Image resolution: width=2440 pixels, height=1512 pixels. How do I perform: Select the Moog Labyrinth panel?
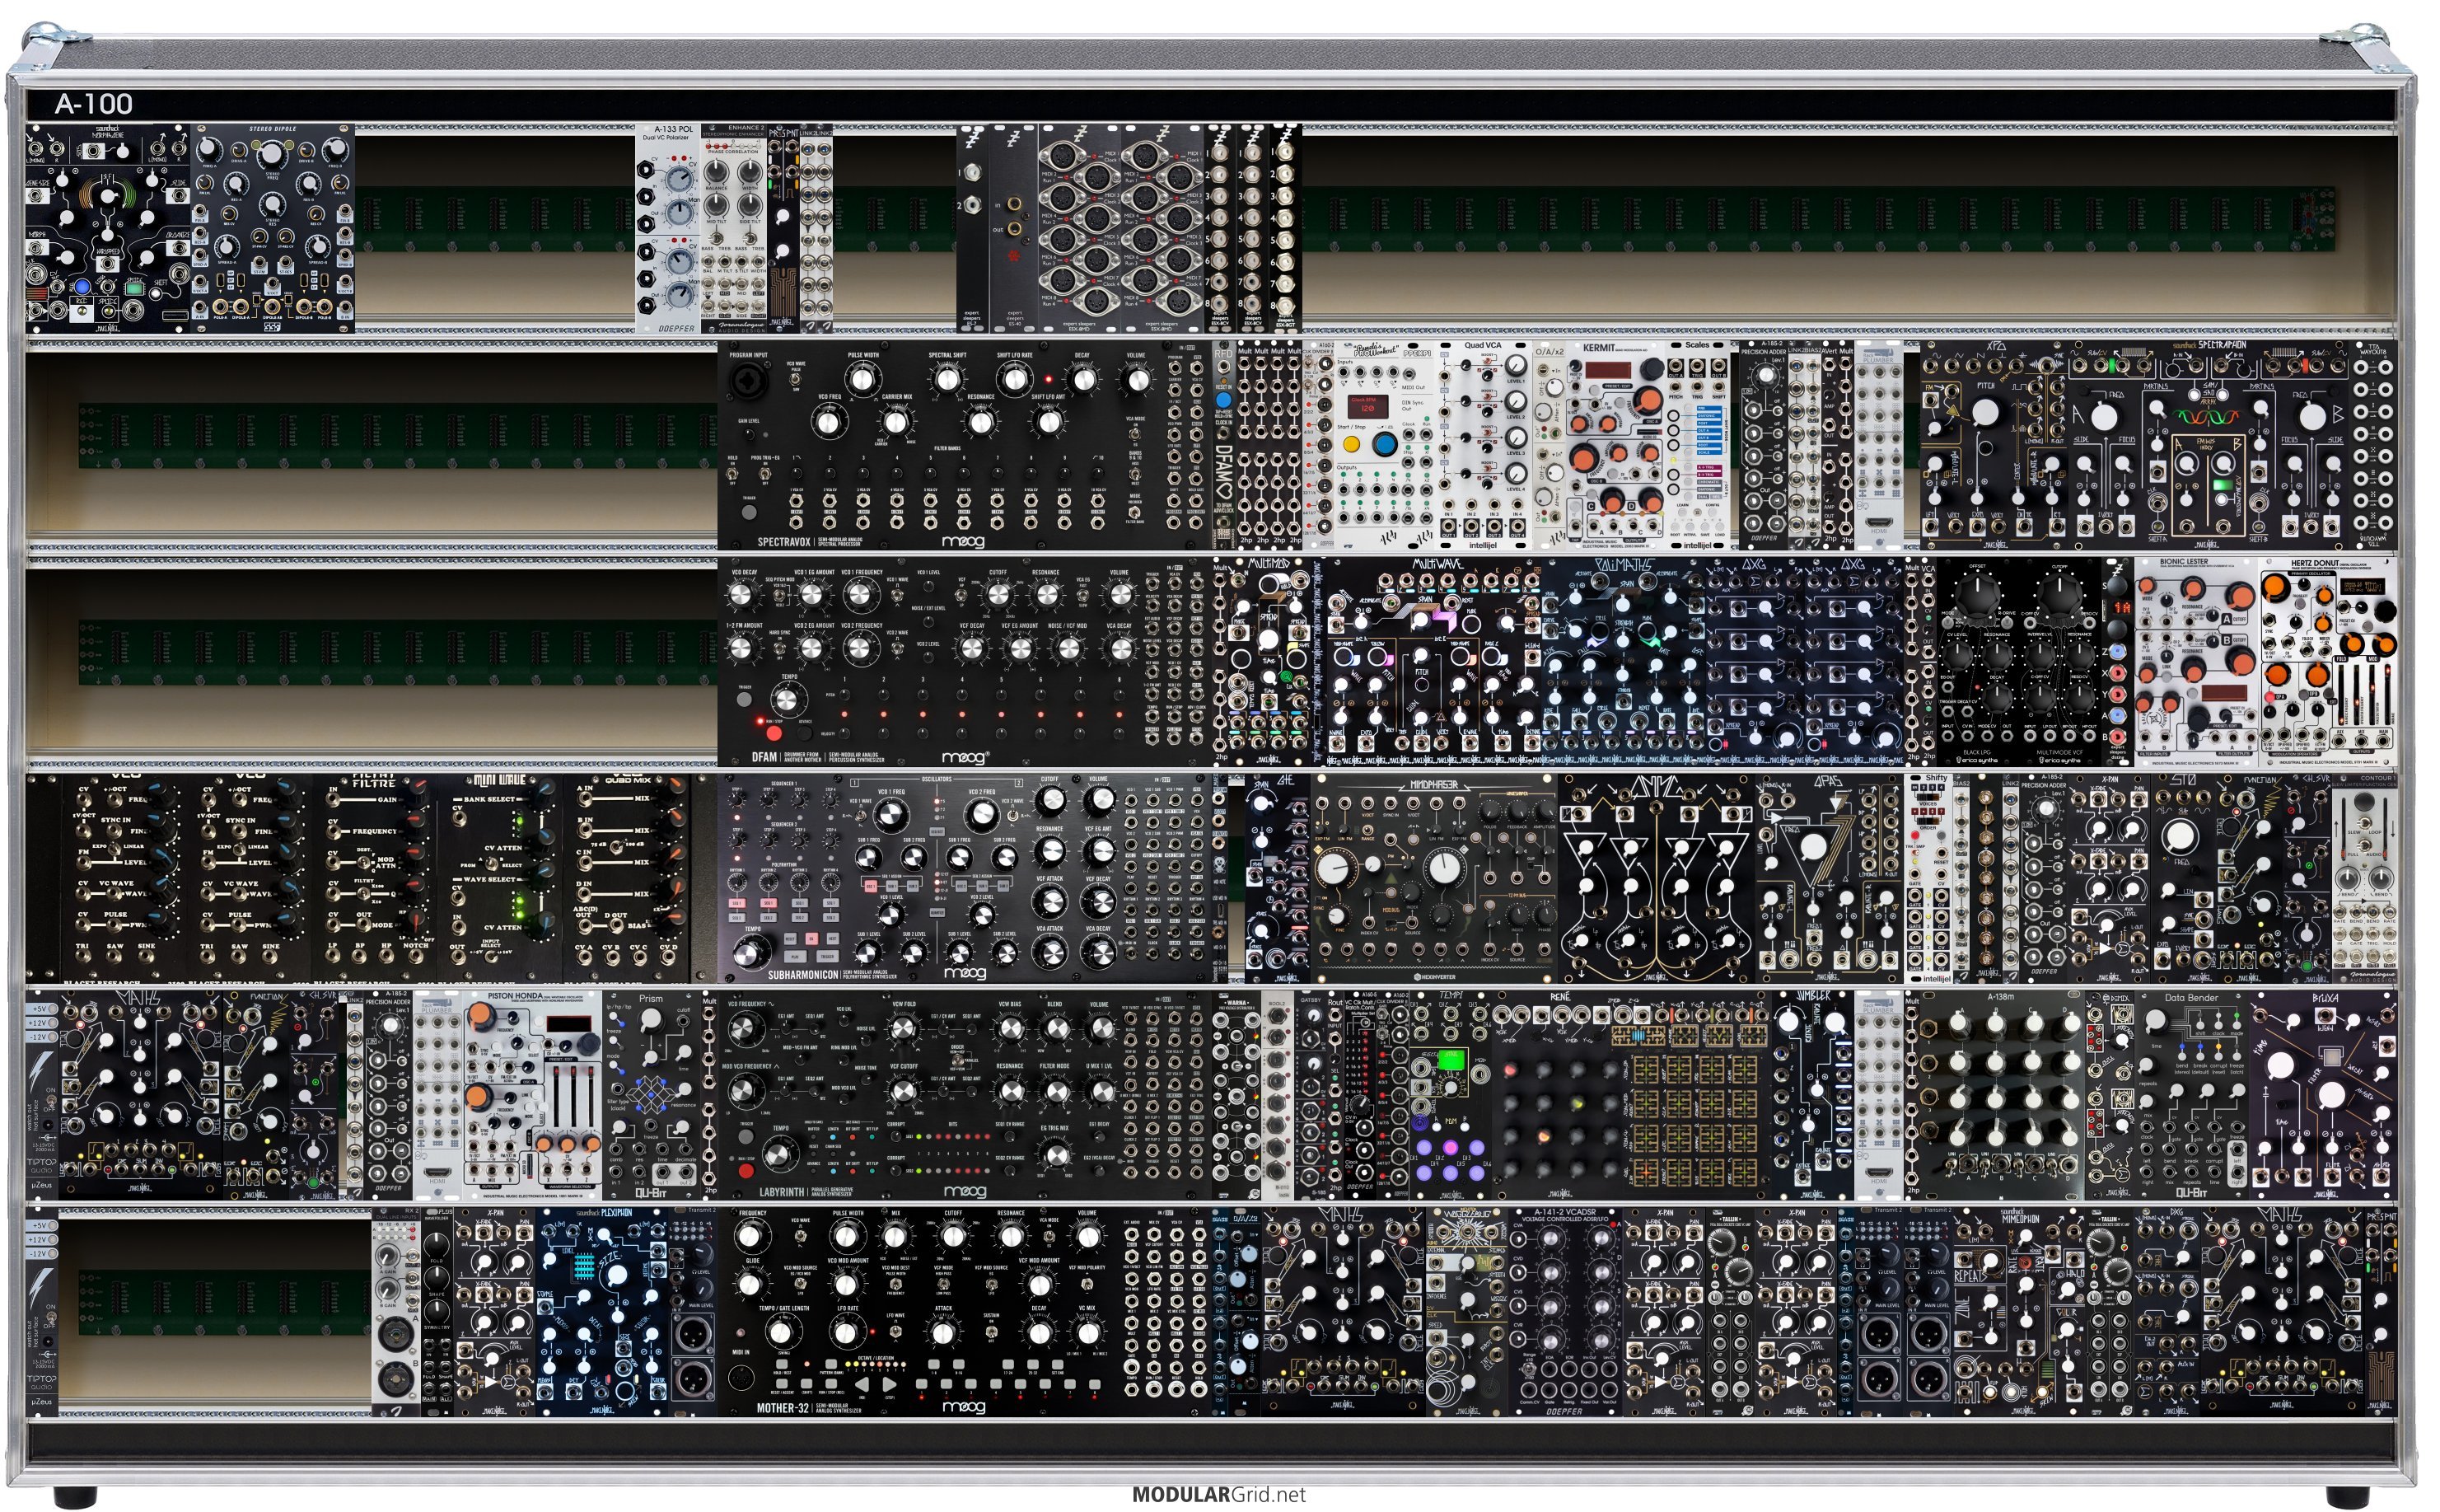tap(965, 1095)
